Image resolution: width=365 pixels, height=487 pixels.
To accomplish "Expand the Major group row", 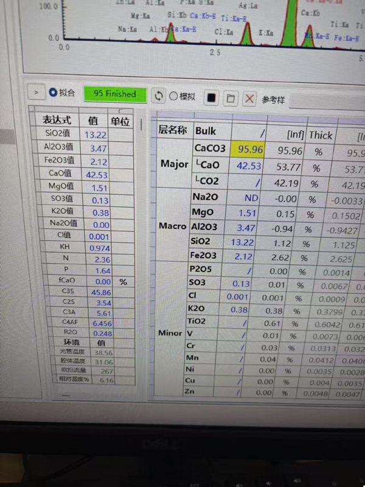I will [174, 164].
